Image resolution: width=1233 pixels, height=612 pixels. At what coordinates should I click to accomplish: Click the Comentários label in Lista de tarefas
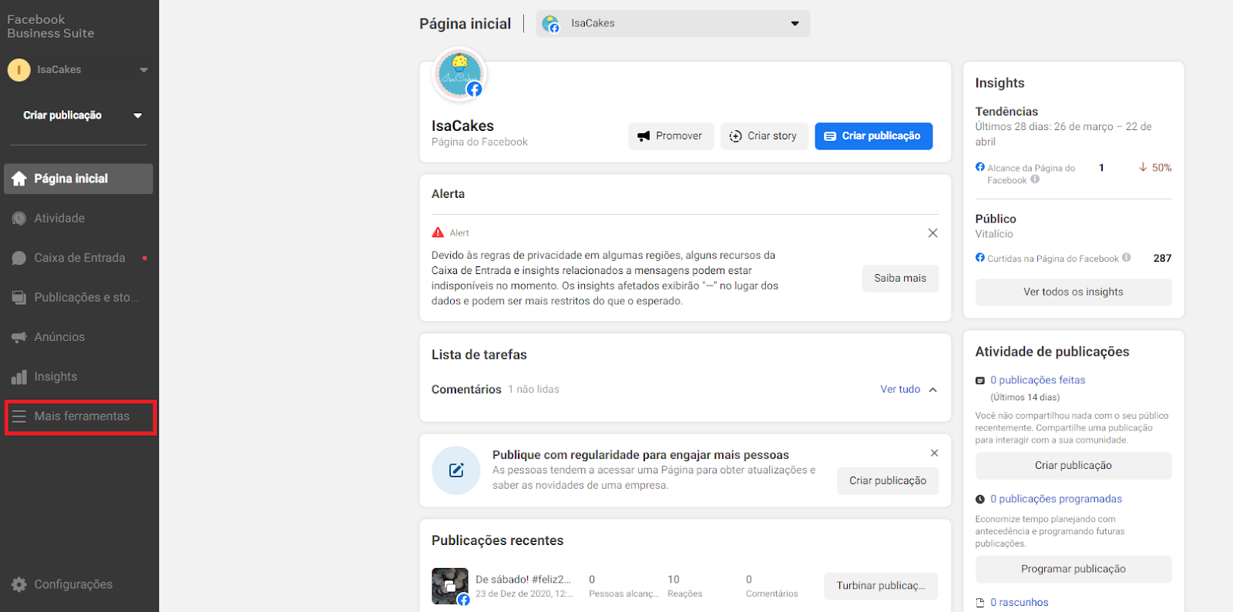(x=466, y=390)
